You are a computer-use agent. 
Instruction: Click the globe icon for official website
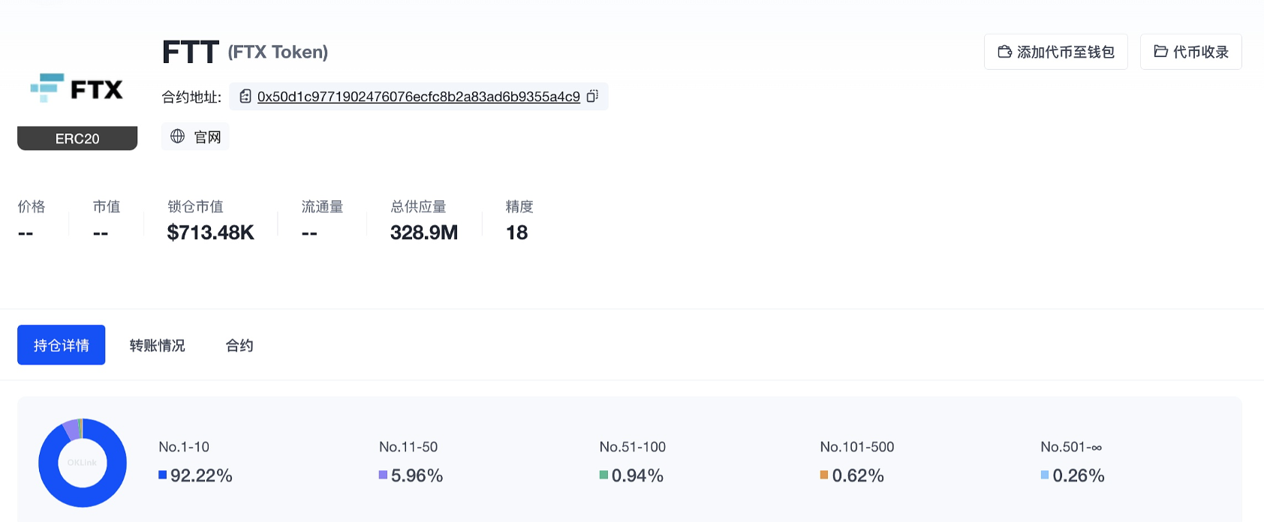tap(178, 136)
